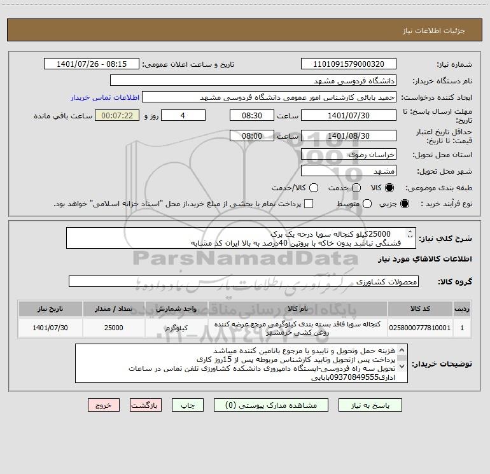Click the واحد شمارش column header
The height and width of the screenshot is (474, 490).
point(176,309)
